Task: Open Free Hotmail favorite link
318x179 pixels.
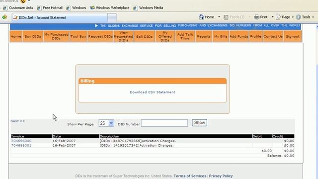Action: coord(50,8)
